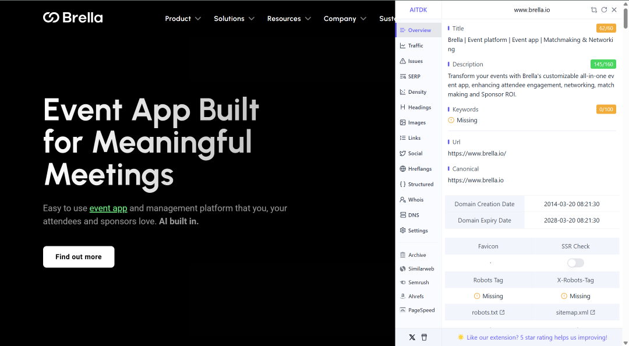Click the 2014-03-20 08:21:30 creation date
Screen dimensions: 629x346
tap(572, 204)
